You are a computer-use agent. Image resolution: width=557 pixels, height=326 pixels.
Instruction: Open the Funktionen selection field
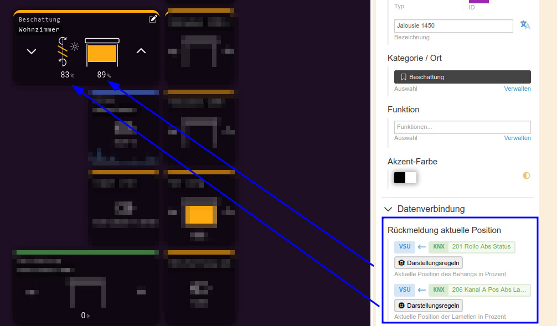click(462, 127)
